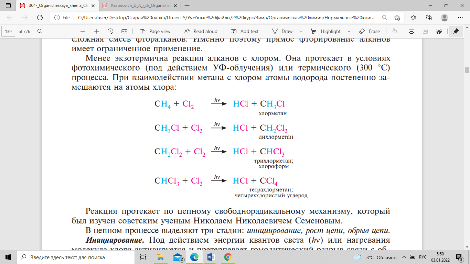
Task: Zoom out the PDF document
Action: pos(83,31)
